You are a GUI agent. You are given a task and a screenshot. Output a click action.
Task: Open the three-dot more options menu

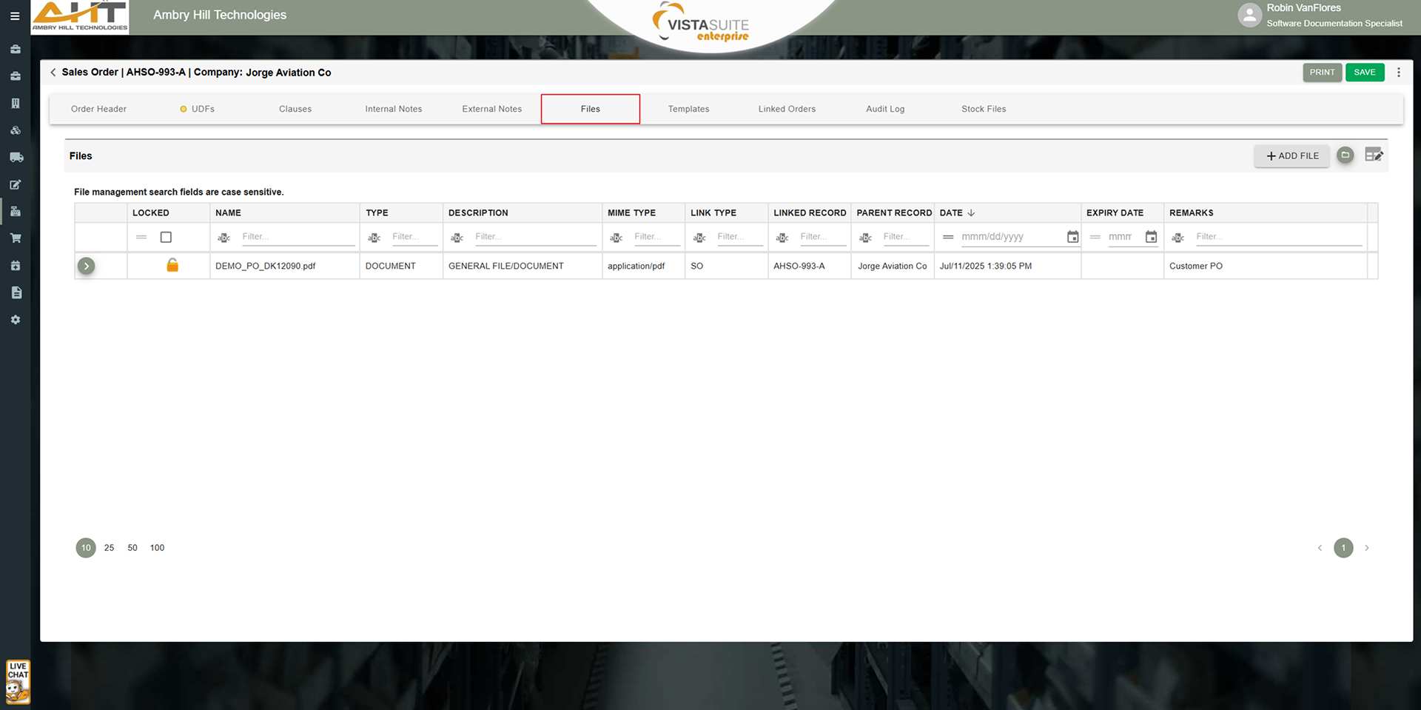(1398, 73)
